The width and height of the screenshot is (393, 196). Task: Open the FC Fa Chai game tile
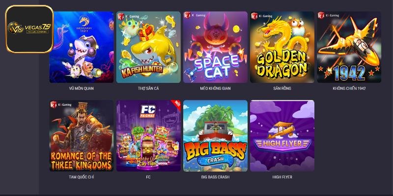(x=148, y=136)
